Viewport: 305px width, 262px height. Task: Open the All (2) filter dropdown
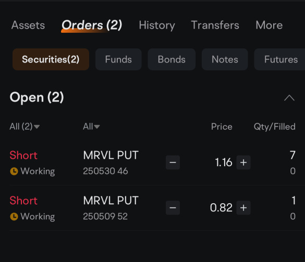tap(25, 127)
